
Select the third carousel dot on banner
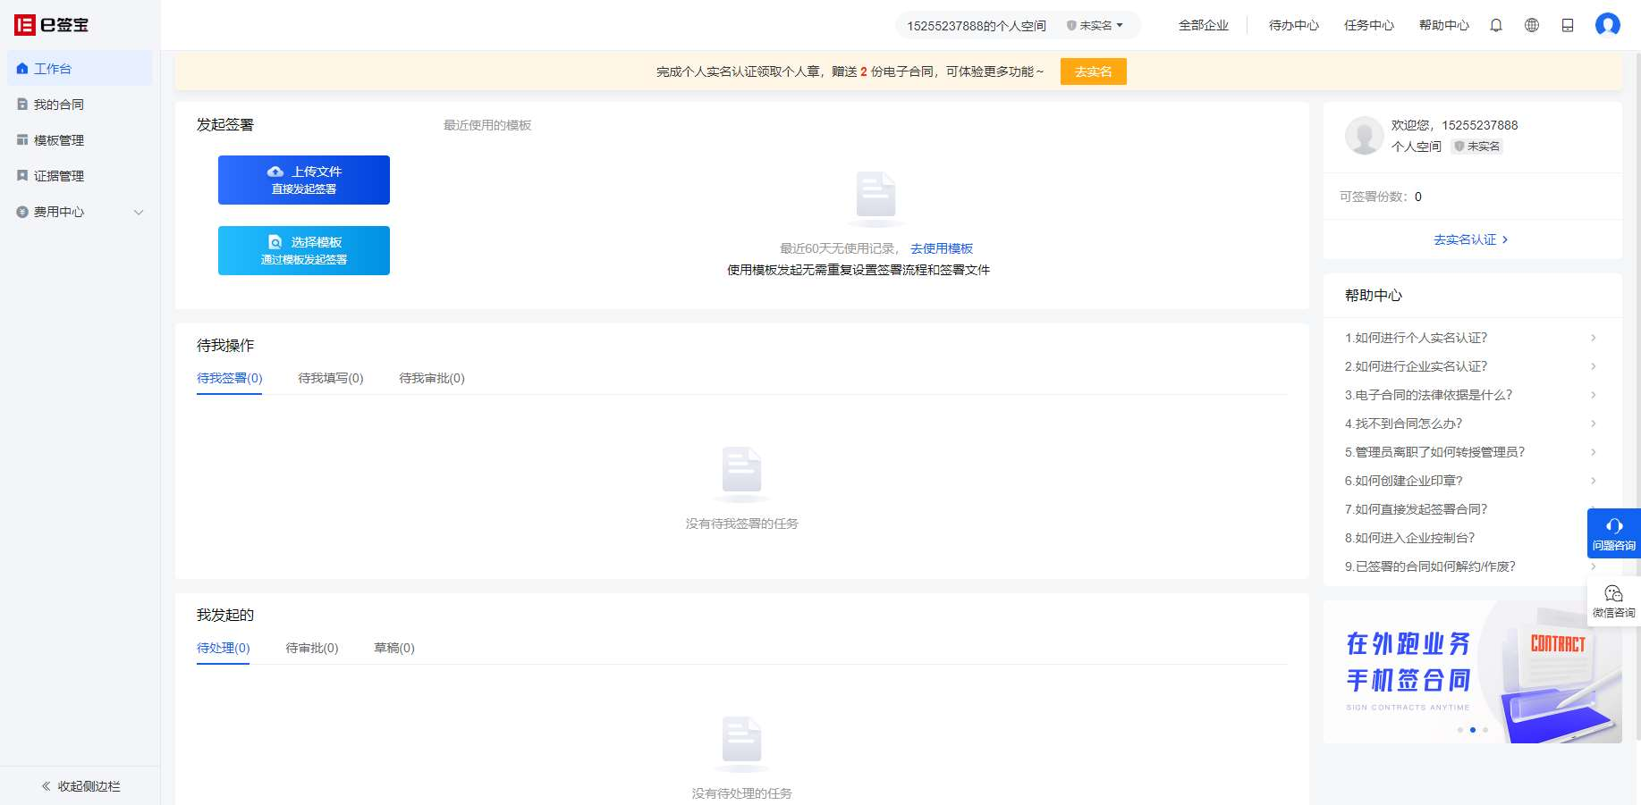coord(1485,730)
